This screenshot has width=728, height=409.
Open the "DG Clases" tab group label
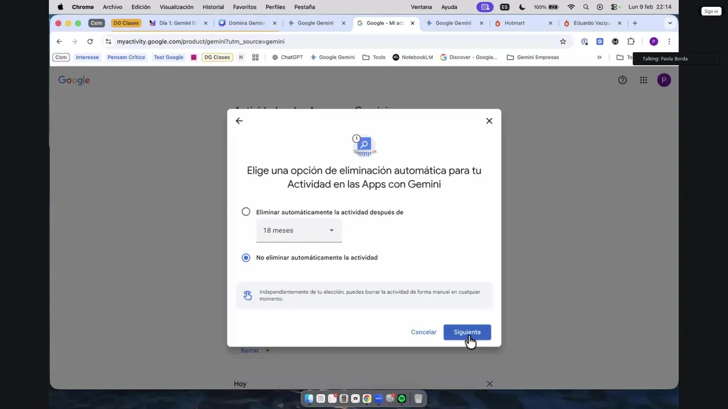(126, 23)
